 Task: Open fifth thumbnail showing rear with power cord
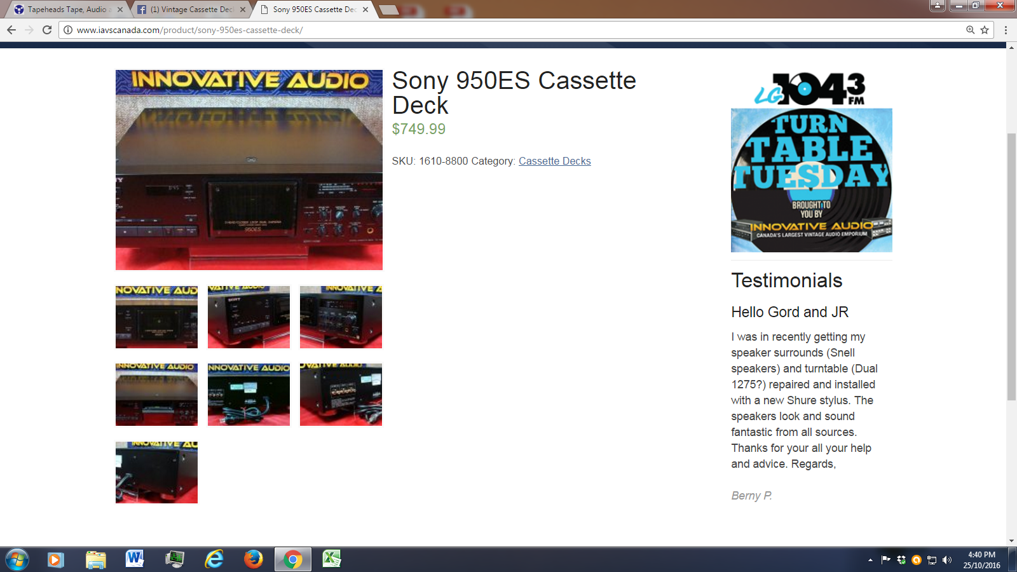coord(249,395)
